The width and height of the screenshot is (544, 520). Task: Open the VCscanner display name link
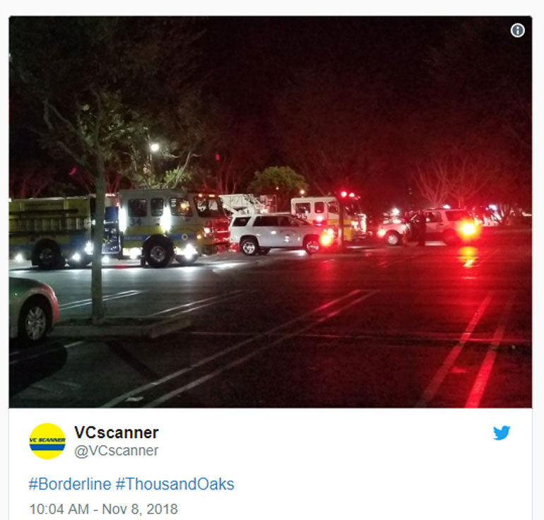117,432
